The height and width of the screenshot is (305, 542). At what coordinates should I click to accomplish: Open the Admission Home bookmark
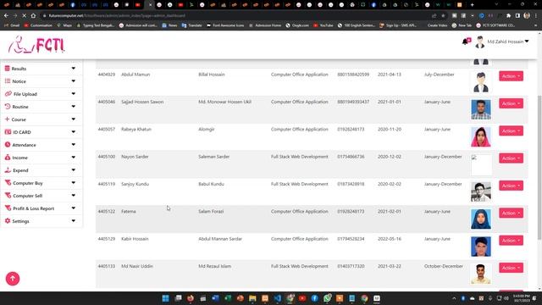click(x=265, y=25)
